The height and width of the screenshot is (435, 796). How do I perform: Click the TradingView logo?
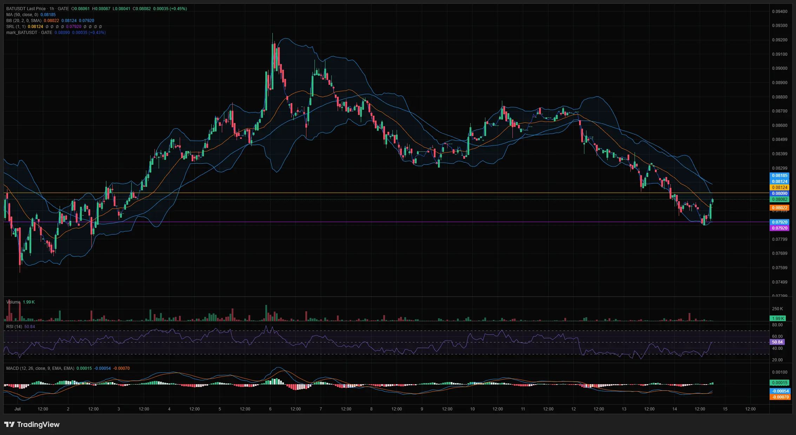click(32, 424)
